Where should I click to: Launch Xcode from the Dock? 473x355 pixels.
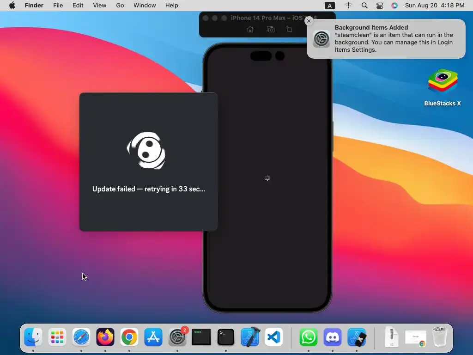tap(250, 337)
